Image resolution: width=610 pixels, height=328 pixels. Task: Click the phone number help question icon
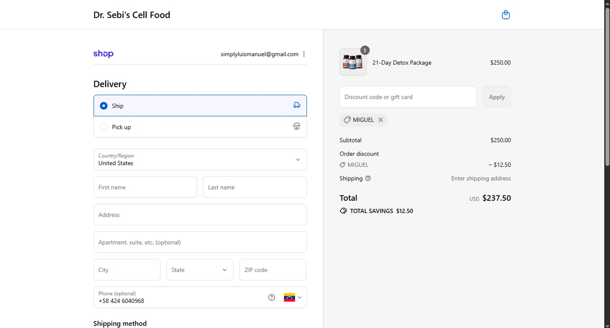click(272, 298)
